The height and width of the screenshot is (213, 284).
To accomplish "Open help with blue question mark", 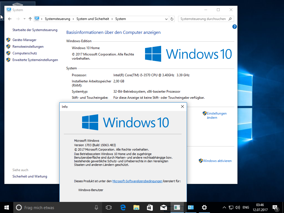I will [x=235, y=27].
